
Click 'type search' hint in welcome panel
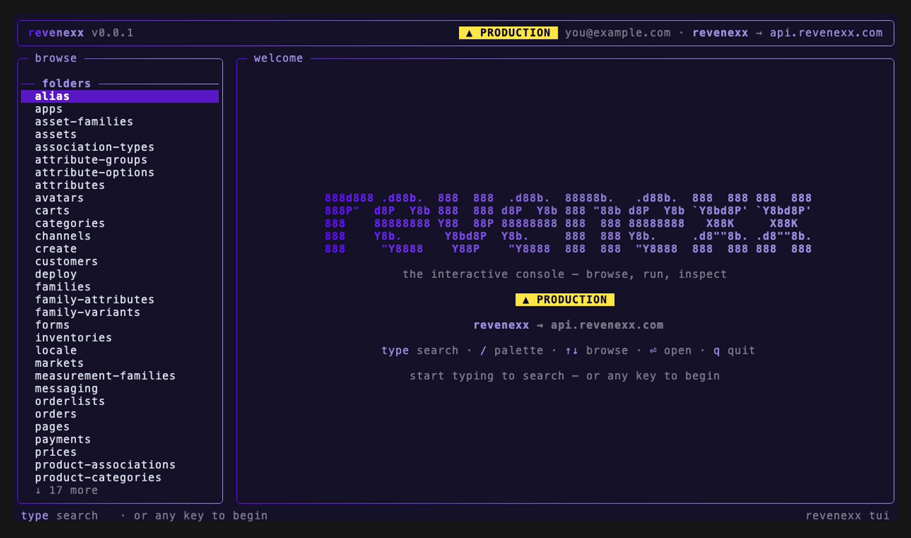pyautogui.click(x=420, y=350)
